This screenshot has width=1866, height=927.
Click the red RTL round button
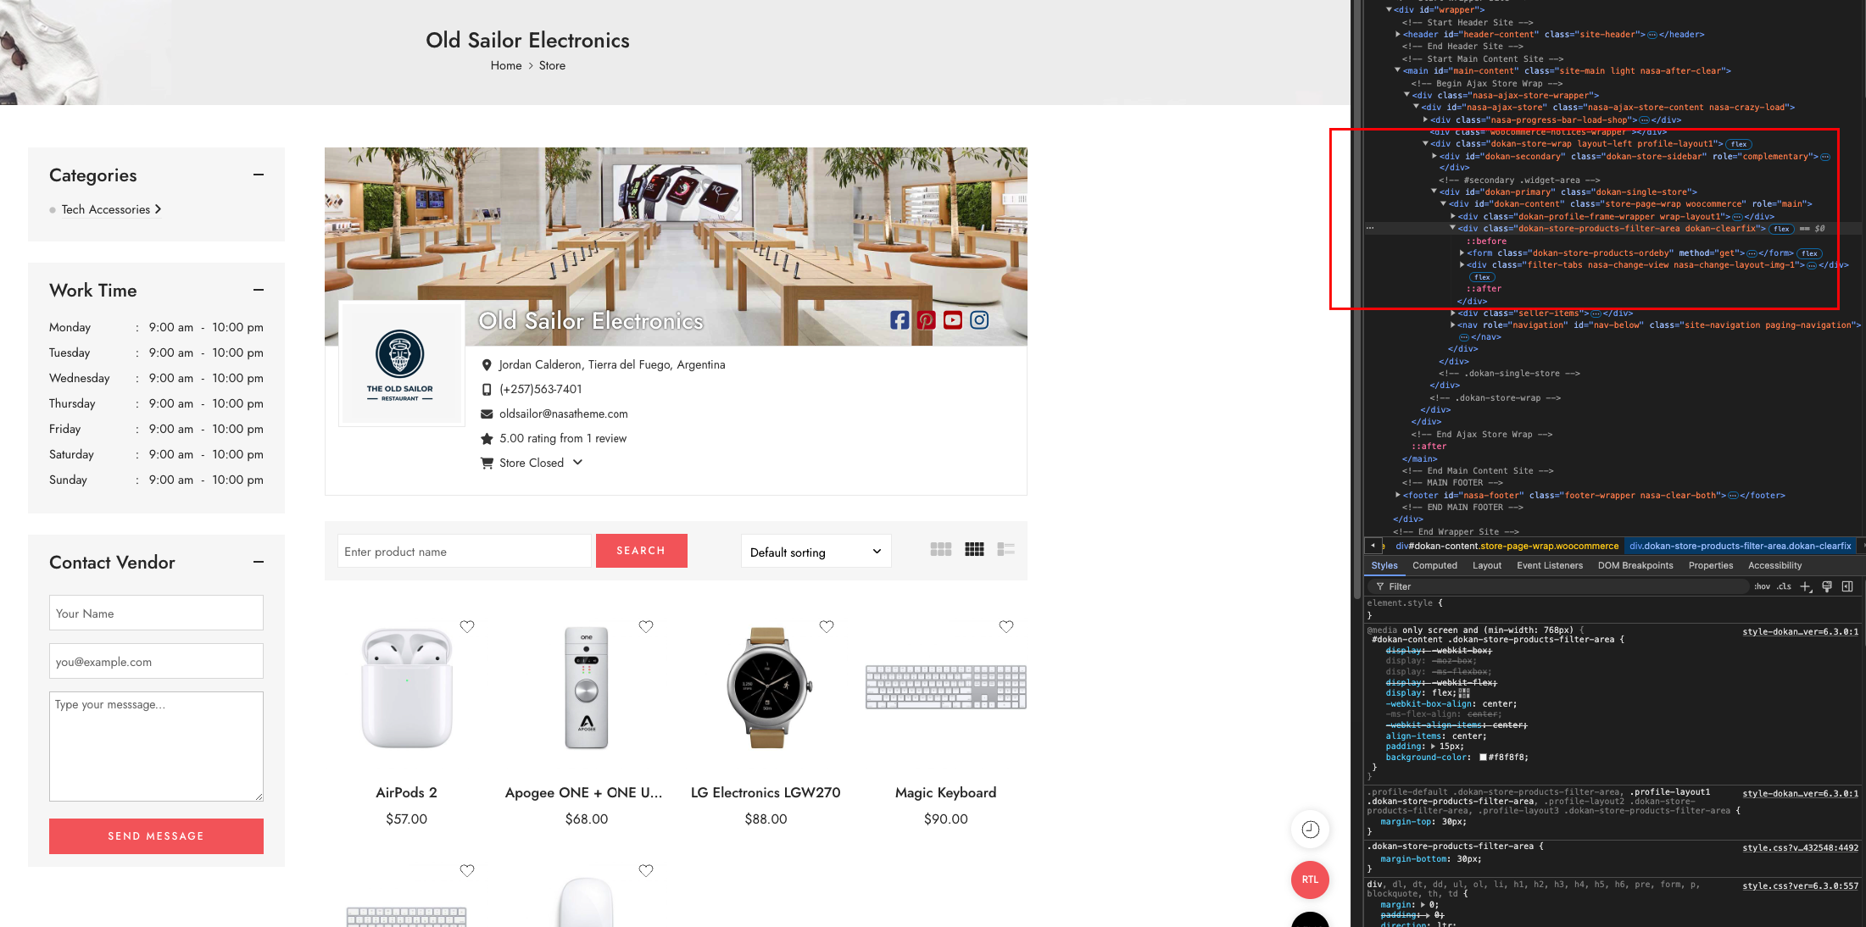coord(1310,880)
